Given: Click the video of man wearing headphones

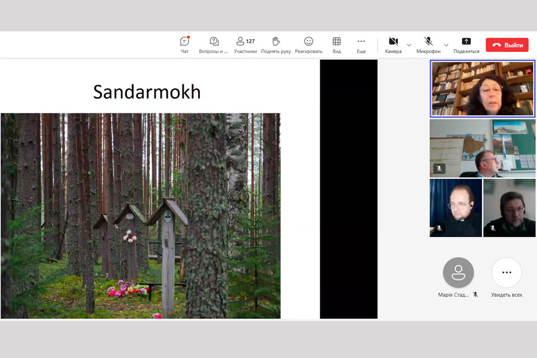Looking at the screenshot, I should pos(509,208).
